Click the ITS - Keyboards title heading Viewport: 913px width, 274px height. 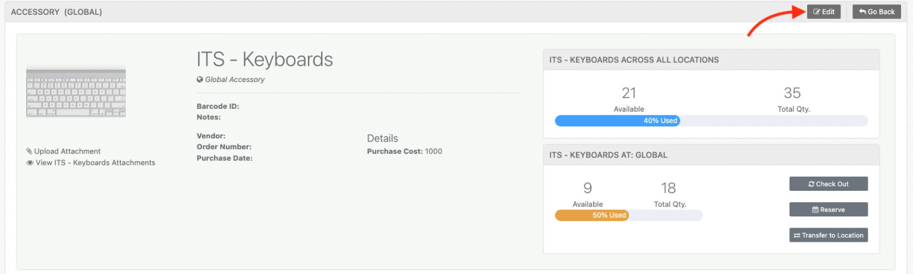[x=265, y=59]
